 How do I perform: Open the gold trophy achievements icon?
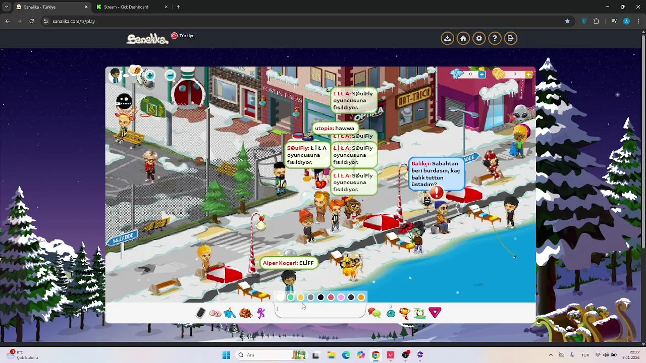point(405,313)
